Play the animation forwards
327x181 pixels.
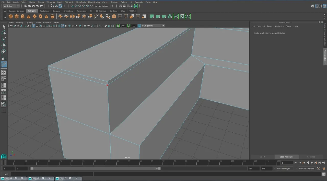[311, 163]
